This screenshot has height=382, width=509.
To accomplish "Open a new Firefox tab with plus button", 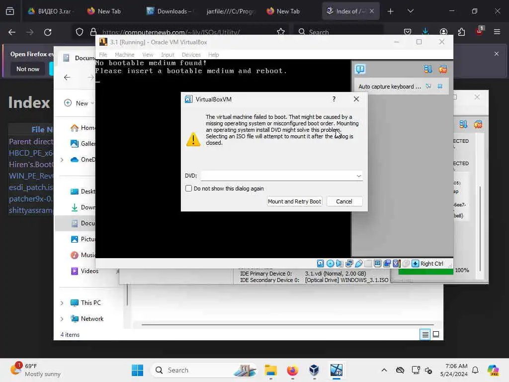I will coord(391,11).
